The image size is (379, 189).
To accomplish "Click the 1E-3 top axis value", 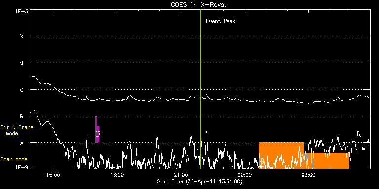I will pos(22,12).
